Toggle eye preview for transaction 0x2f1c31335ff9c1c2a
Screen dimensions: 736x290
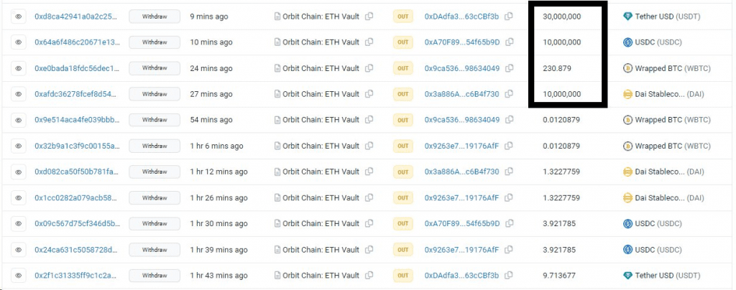(x=19, y=275)
